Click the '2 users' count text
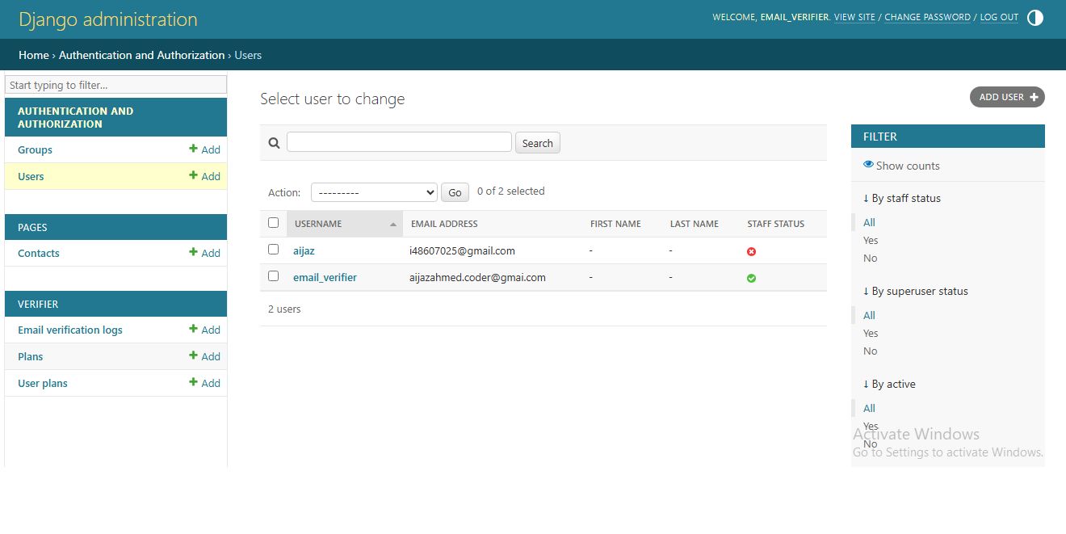Image resolution: width=1066 pixels, height=534 pixels. pyautogui.click(x=284, y=309)
